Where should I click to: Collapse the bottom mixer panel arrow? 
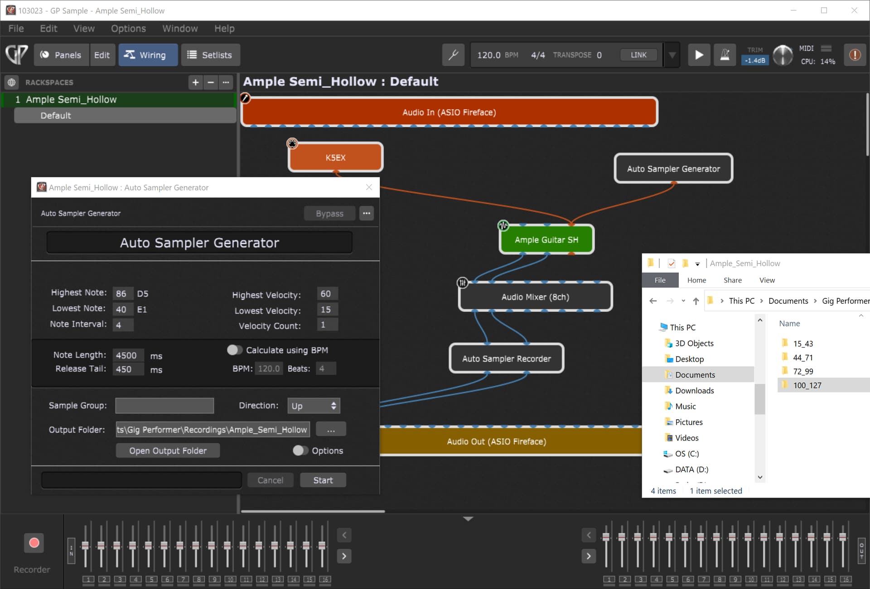(468, 519)
